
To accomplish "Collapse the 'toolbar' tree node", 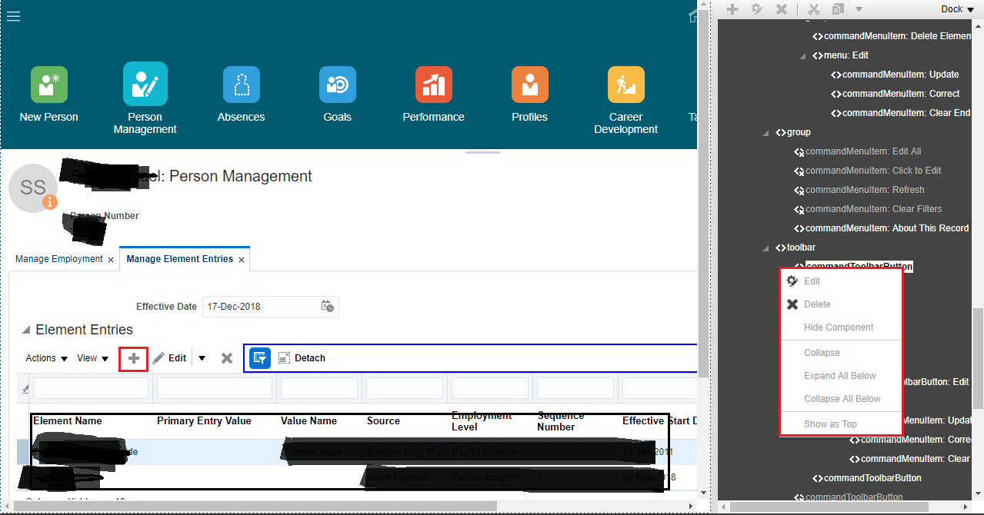I will click(766, 248).
